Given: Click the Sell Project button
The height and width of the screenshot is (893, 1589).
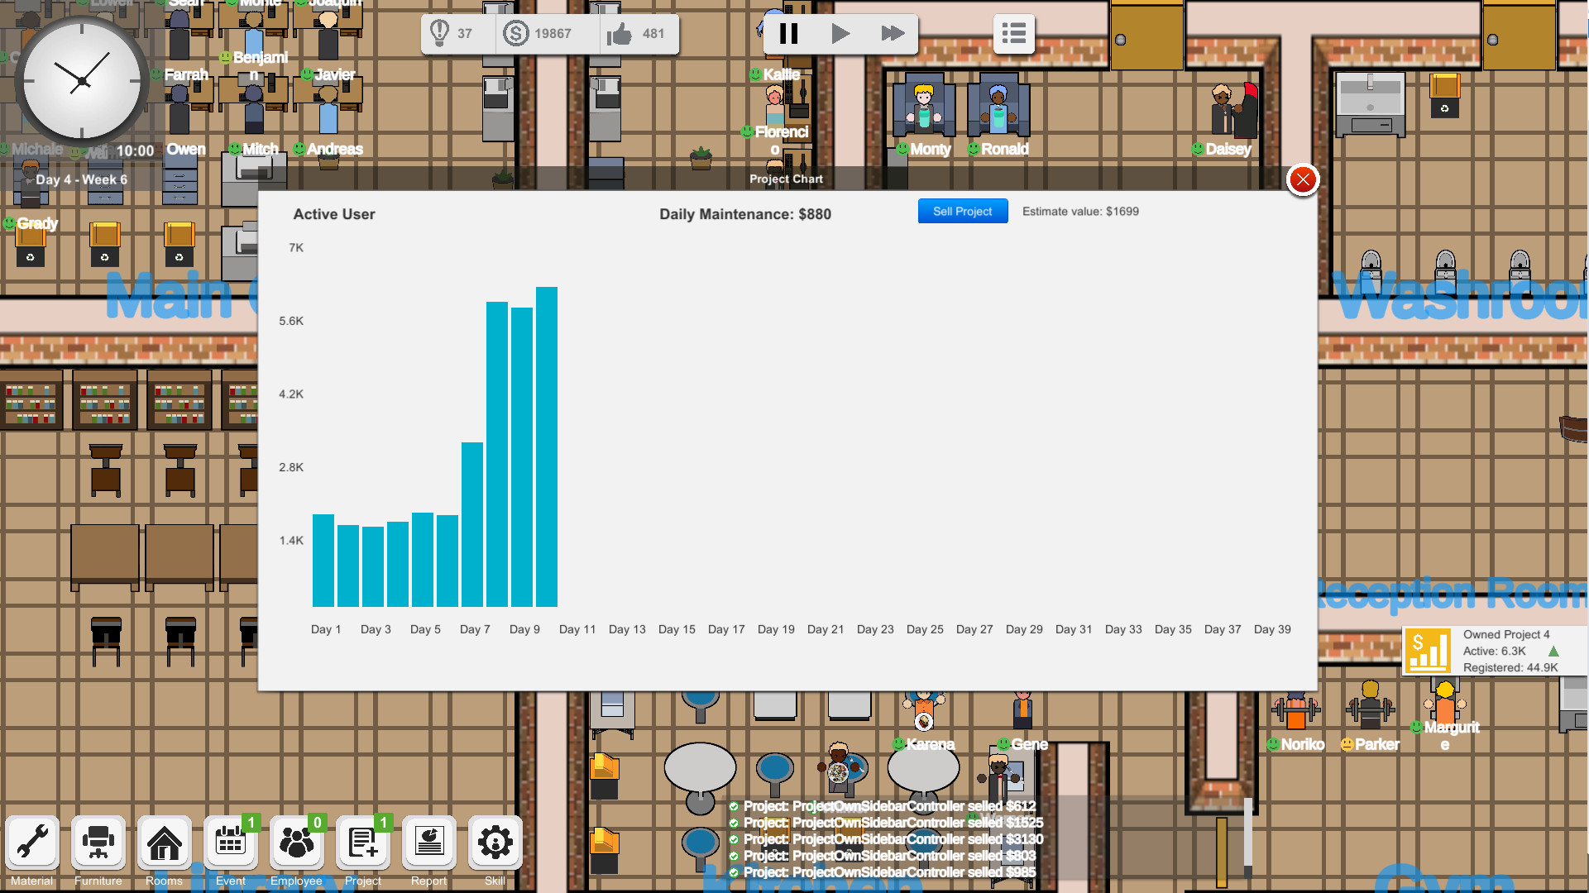Looking at the screenshot, I should click(962, 211).
